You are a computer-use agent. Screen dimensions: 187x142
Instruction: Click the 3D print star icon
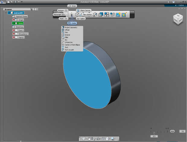[118, 14]
